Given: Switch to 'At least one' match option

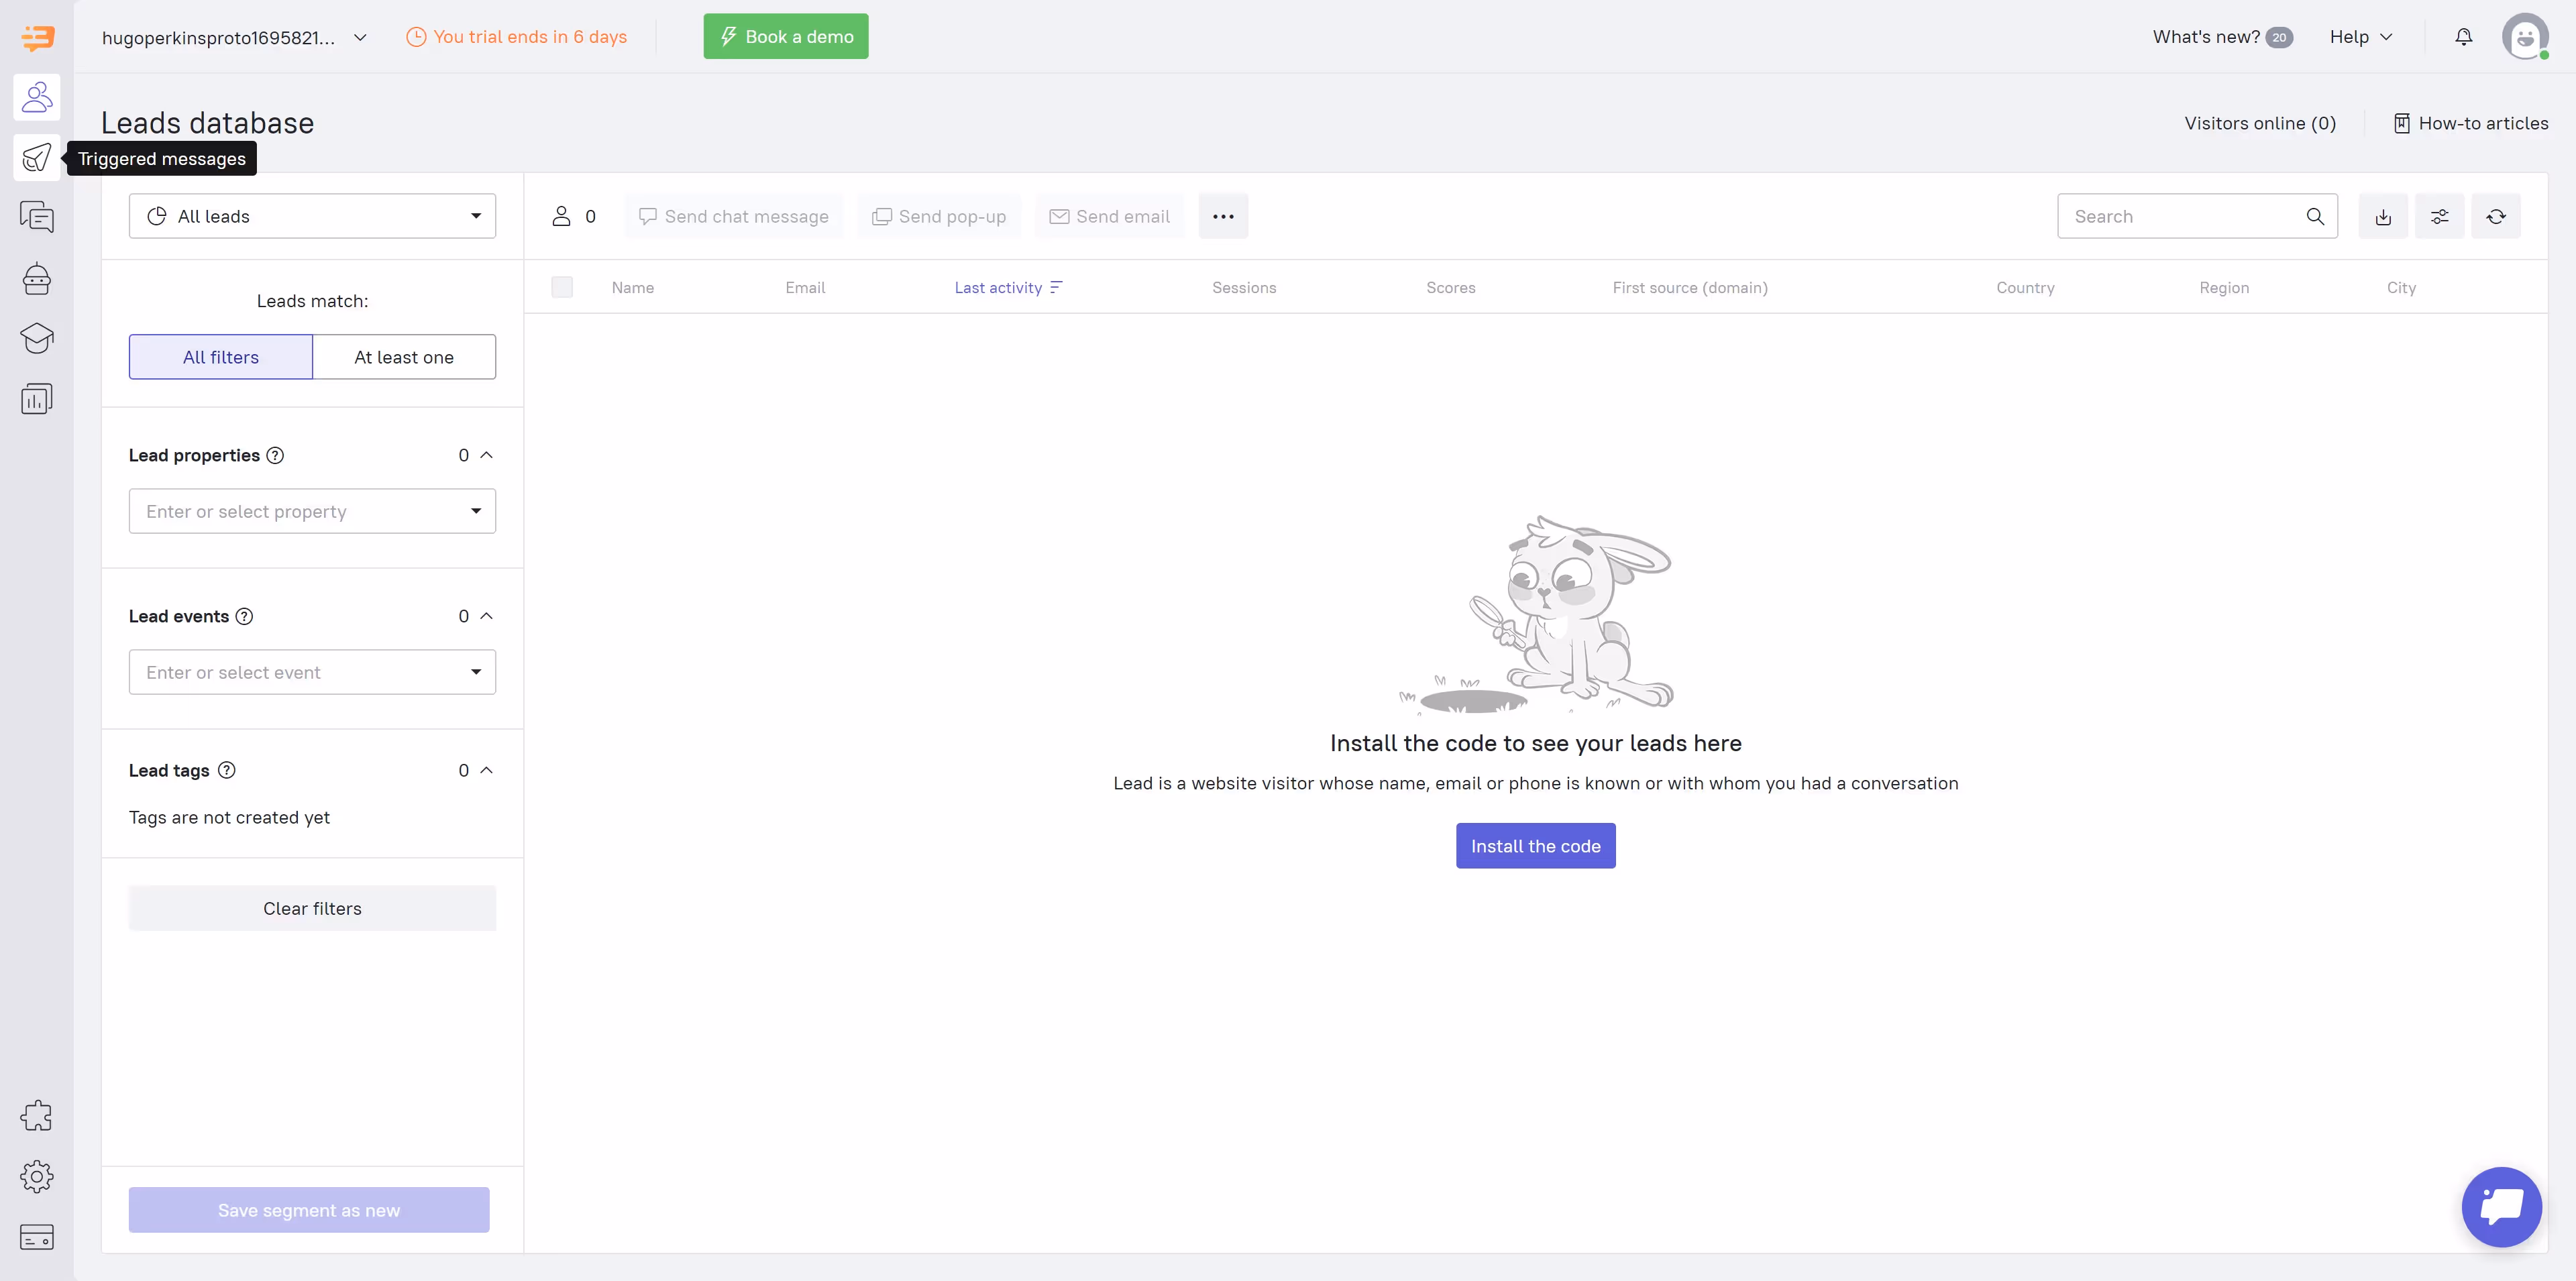Looking at the screenshot, I should [x=404, y=357].
